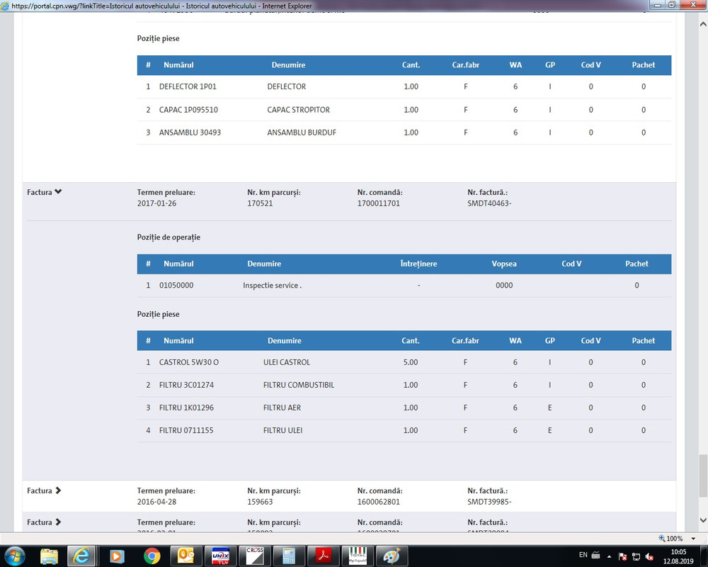
Task: Open the CROSS app in the taskbar
Action: pos(255,556)
